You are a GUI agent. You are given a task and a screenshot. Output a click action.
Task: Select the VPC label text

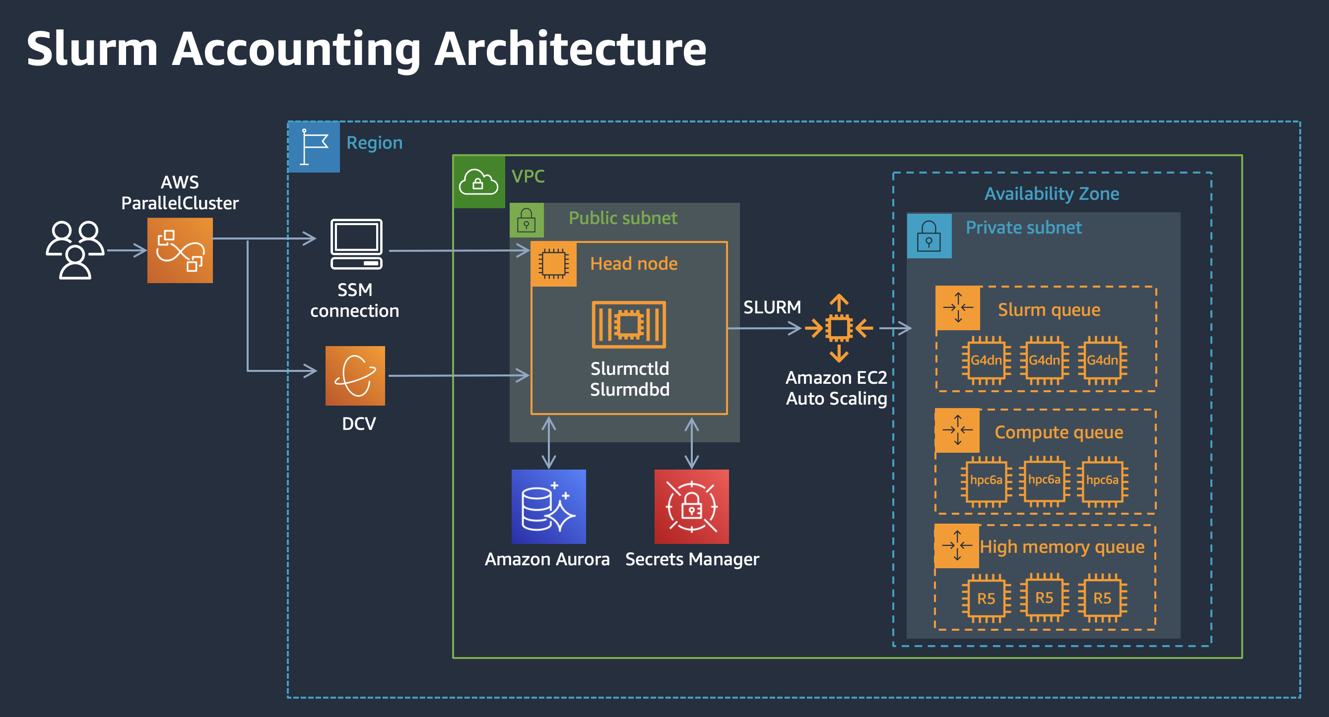coord(529,177)
